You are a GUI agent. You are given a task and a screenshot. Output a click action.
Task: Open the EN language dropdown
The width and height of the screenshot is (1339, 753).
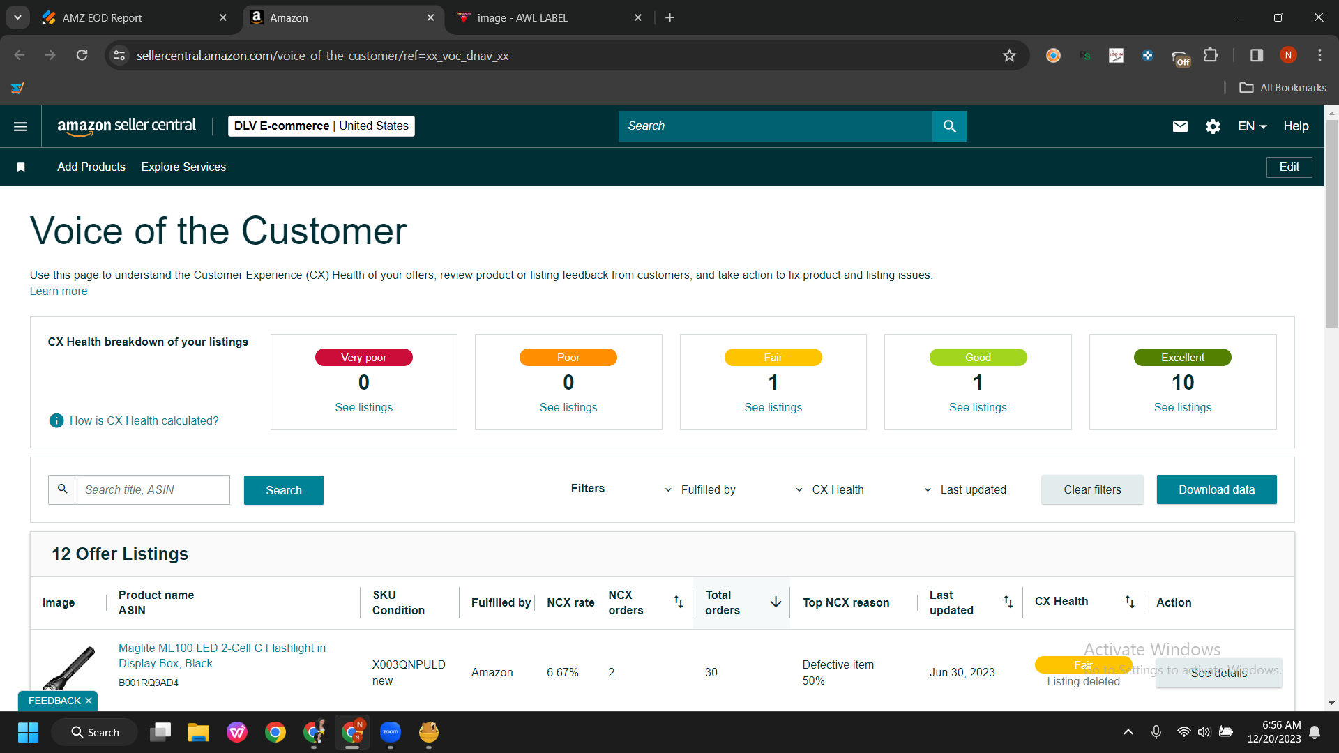[x=1252, y=126]
